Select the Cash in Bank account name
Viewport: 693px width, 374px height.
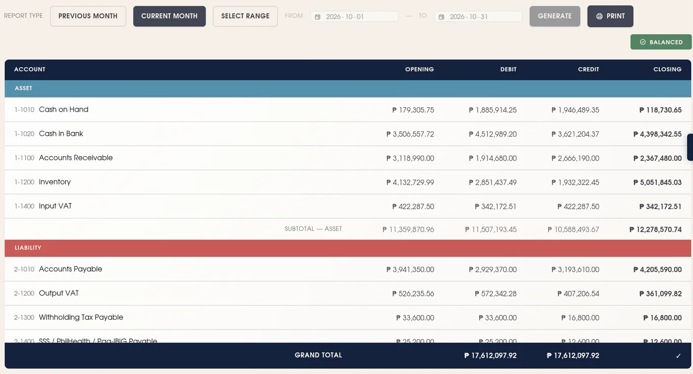click(x=61, y=134)
